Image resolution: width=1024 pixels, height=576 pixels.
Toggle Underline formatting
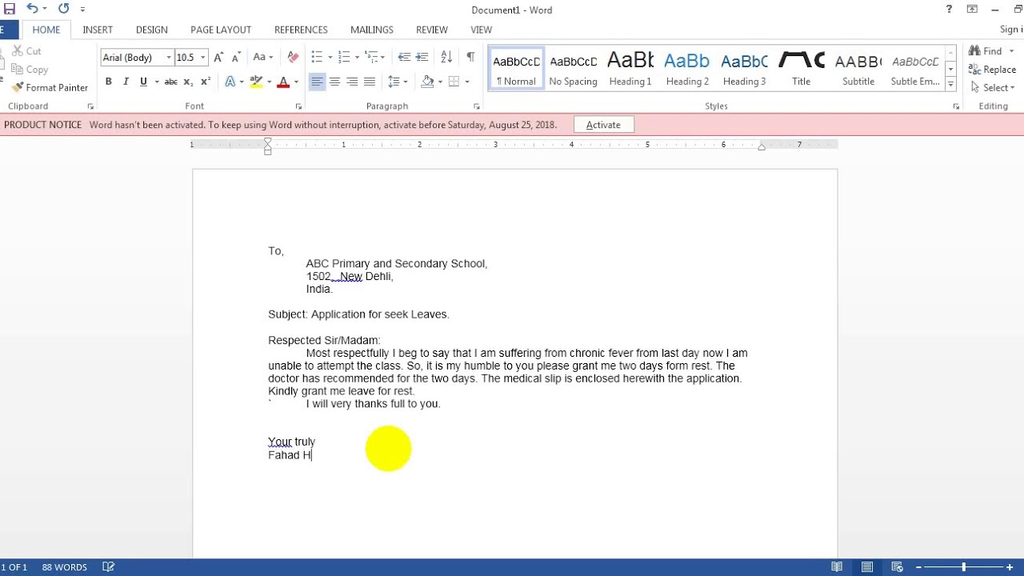click(x=143, y=82)
